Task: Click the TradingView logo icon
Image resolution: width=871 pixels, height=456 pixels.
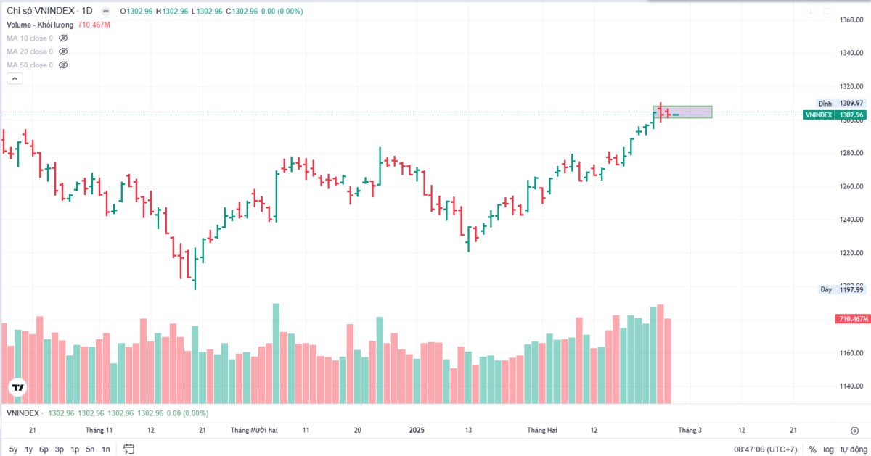Action: click(16, 388)
